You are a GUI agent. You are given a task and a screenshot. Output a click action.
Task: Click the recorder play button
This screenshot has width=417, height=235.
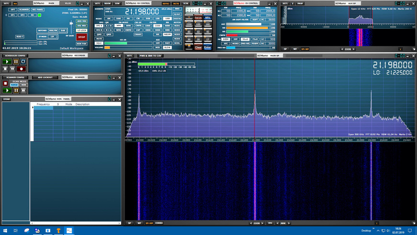[x=7, y=62]
